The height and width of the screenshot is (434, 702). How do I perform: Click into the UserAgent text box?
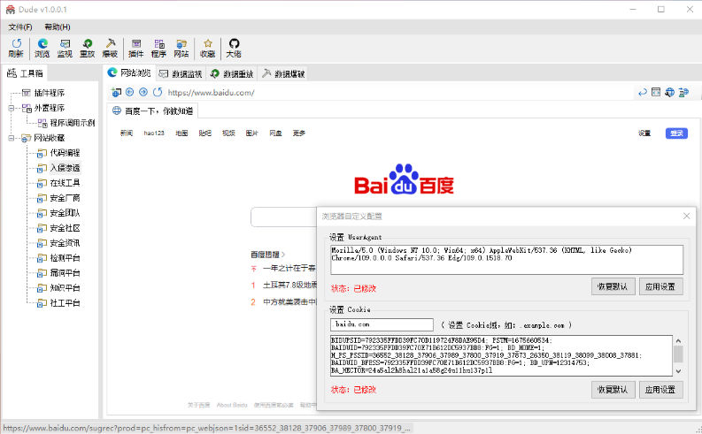coord(506,260)
